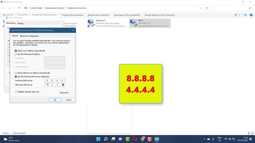Click 'Network and Internet' in the breadcrumb
The width and height of the screenshot is (255, 143).
click(55, 8)
